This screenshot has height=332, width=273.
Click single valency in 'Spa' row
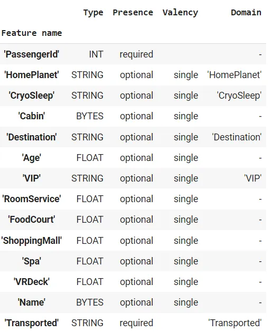[186, 261]
